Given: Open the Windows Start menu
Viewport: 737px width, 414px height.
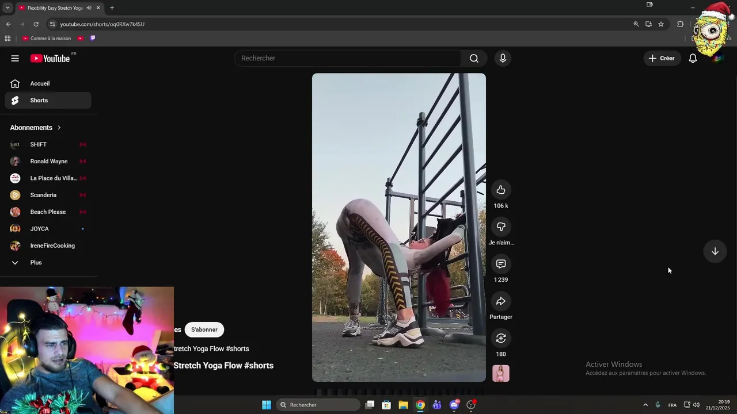Looking at the screenshot, I should (x=267, y=405).
